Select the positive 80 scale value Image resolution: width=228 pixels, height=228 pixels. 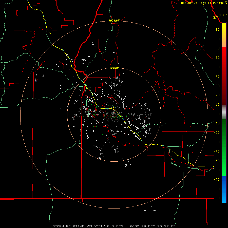point(218,39)
